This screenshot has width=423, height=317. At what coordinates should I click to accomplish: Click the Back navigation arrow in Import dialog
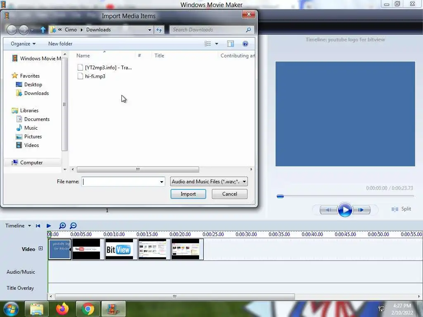pyautogui.click(x=12, y=30)
